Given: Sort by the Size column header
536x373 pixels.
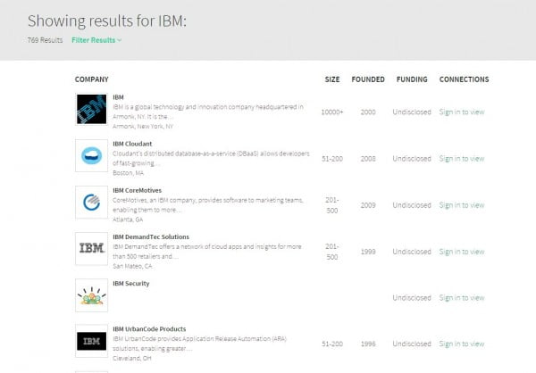Looking at the screenshot, I should coord(332,79).
